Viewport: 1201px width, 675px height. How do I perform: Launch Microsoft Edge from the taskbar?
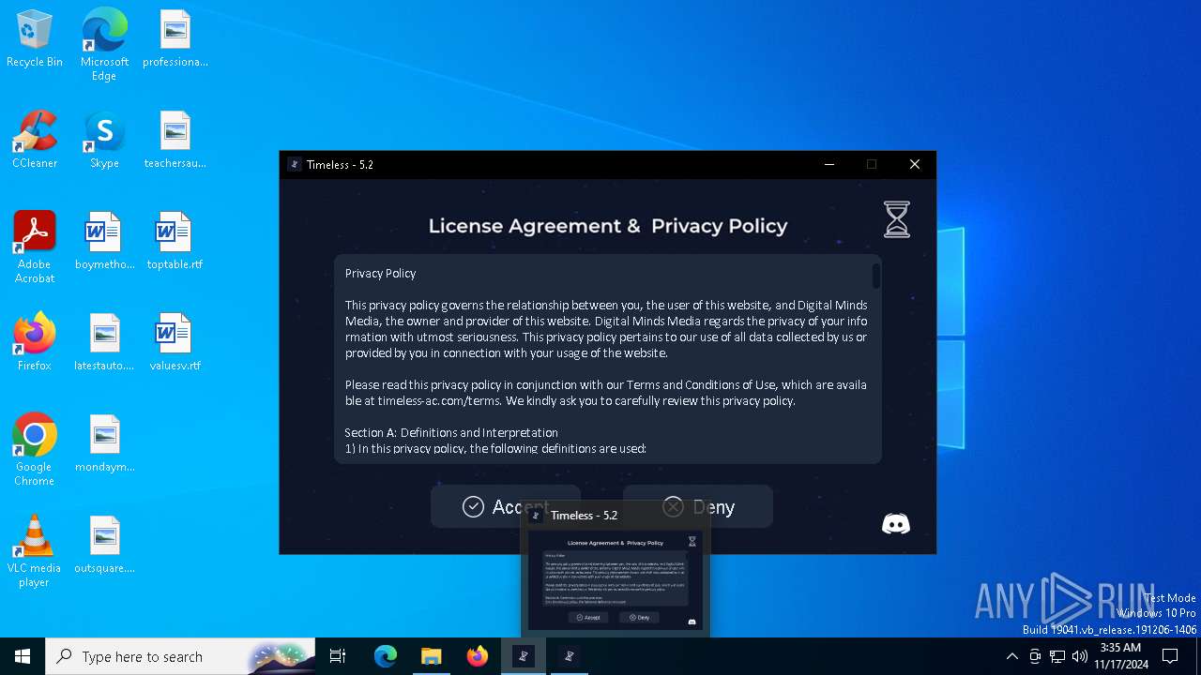[386, 656]
